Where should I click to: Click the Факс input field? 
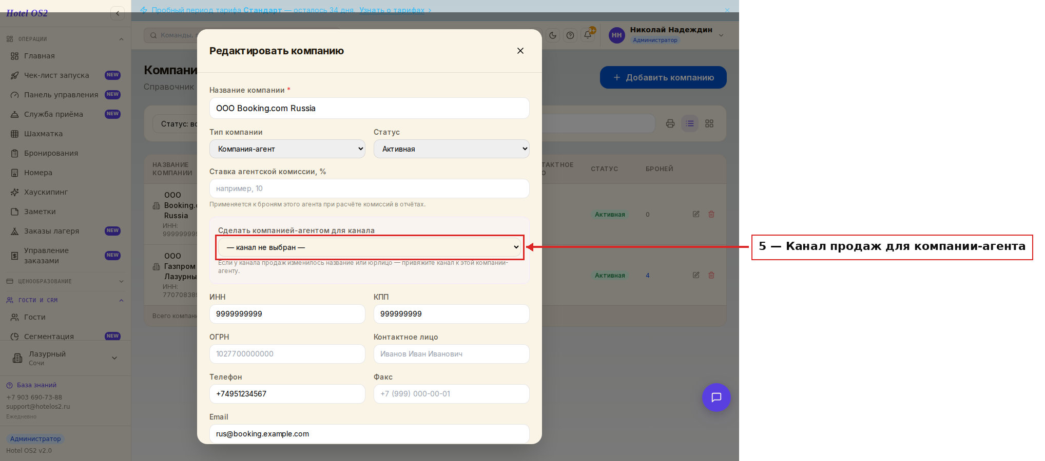(451, 394)
